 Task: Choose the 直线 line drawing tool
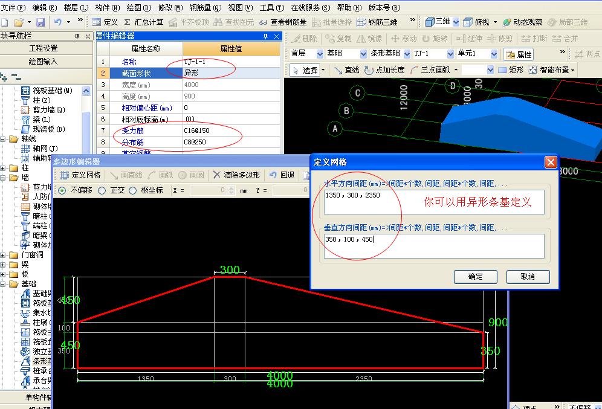coord(347,70)
